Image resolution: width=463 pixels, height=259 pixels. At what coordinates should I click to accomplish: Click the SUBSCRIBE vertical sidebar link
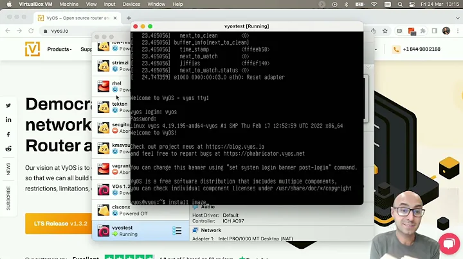coord(8,198)
